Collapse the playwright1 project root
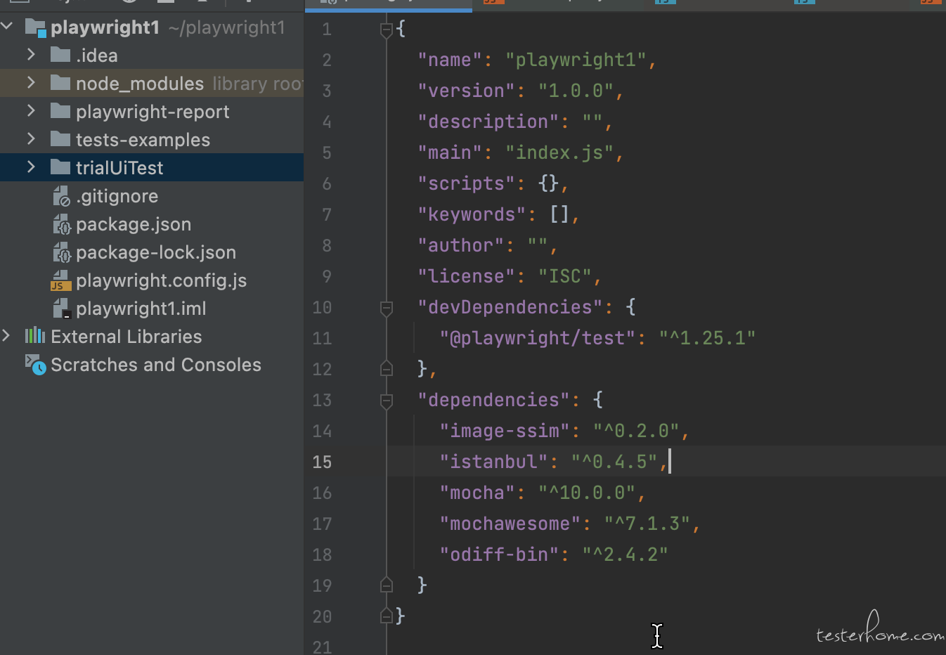 click(7, 27)
